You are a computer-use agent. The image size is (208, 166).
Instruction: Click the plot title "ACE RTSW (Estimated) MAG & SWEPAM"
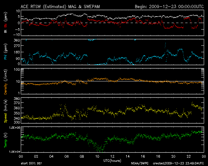pos(60,6)
